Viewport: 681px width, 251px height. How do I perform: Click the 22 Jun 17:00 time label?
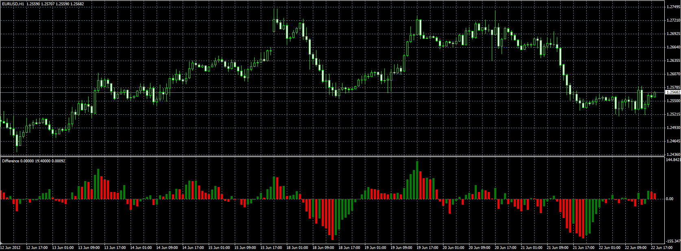click(x=662, y=248)
